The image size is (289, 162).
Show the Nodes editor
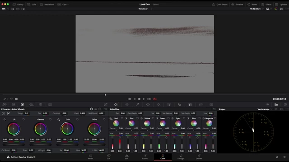(x=252, y=4)
